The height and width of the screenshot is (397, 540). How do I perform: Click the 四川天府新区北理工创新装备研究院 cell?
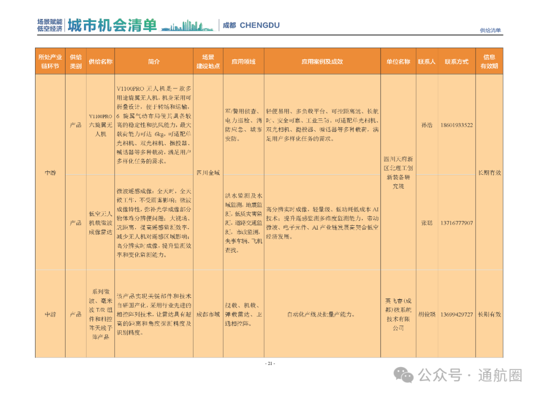point(398,173)
